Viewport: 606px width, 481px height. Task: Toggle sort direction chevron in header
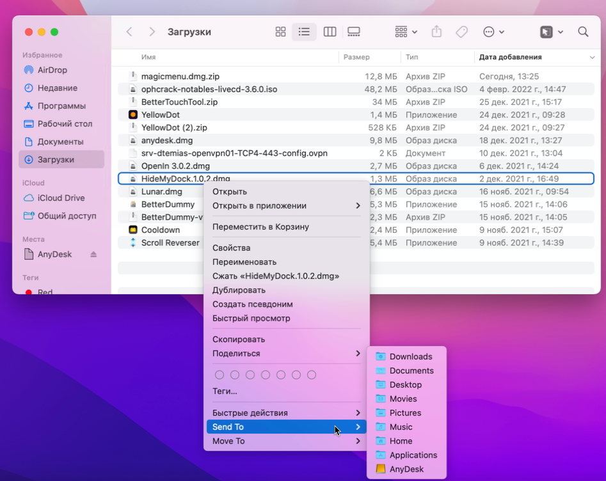point(592,57)
